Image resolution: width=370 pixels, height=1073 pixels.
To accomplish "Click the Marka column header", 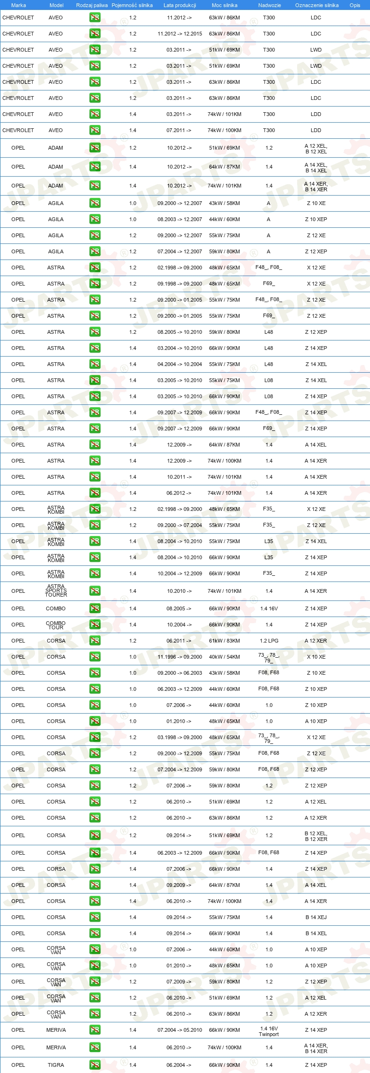I will tap(18, 5).
